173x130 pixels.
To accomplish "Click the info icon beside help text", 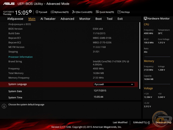I will pyautogui.click(x=4, y=106).
